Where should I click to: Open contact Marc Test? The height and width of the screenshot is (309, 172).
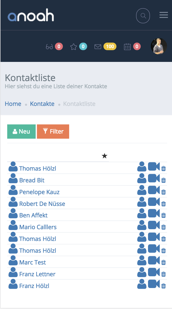(33, 262)
